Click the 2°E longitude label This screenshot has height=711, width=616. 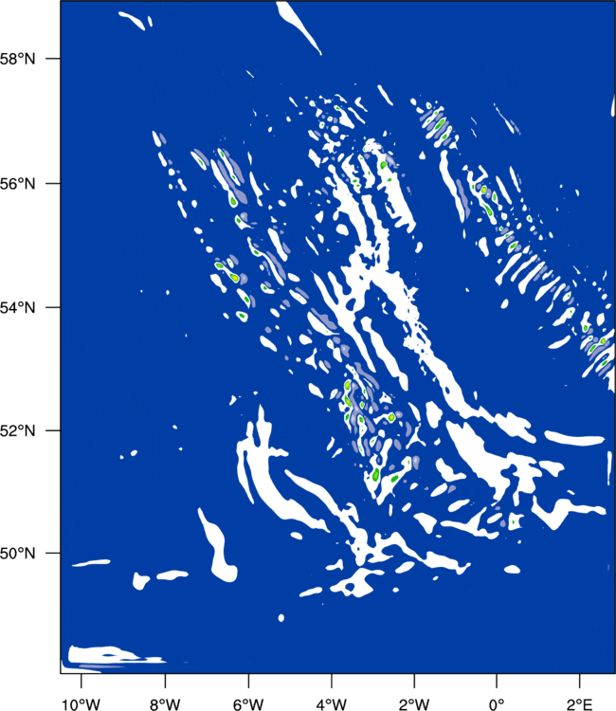(580, 704)
